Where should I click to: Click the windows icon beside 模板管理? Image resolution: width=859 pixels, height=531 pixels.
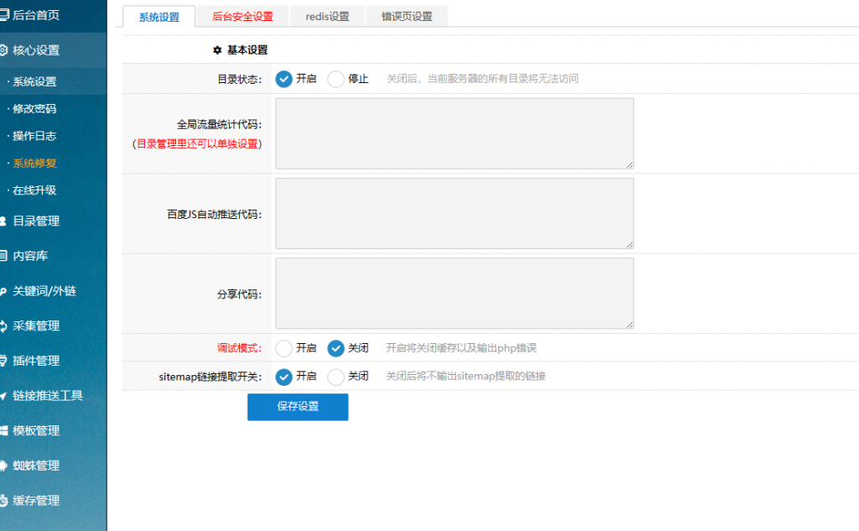3,430
